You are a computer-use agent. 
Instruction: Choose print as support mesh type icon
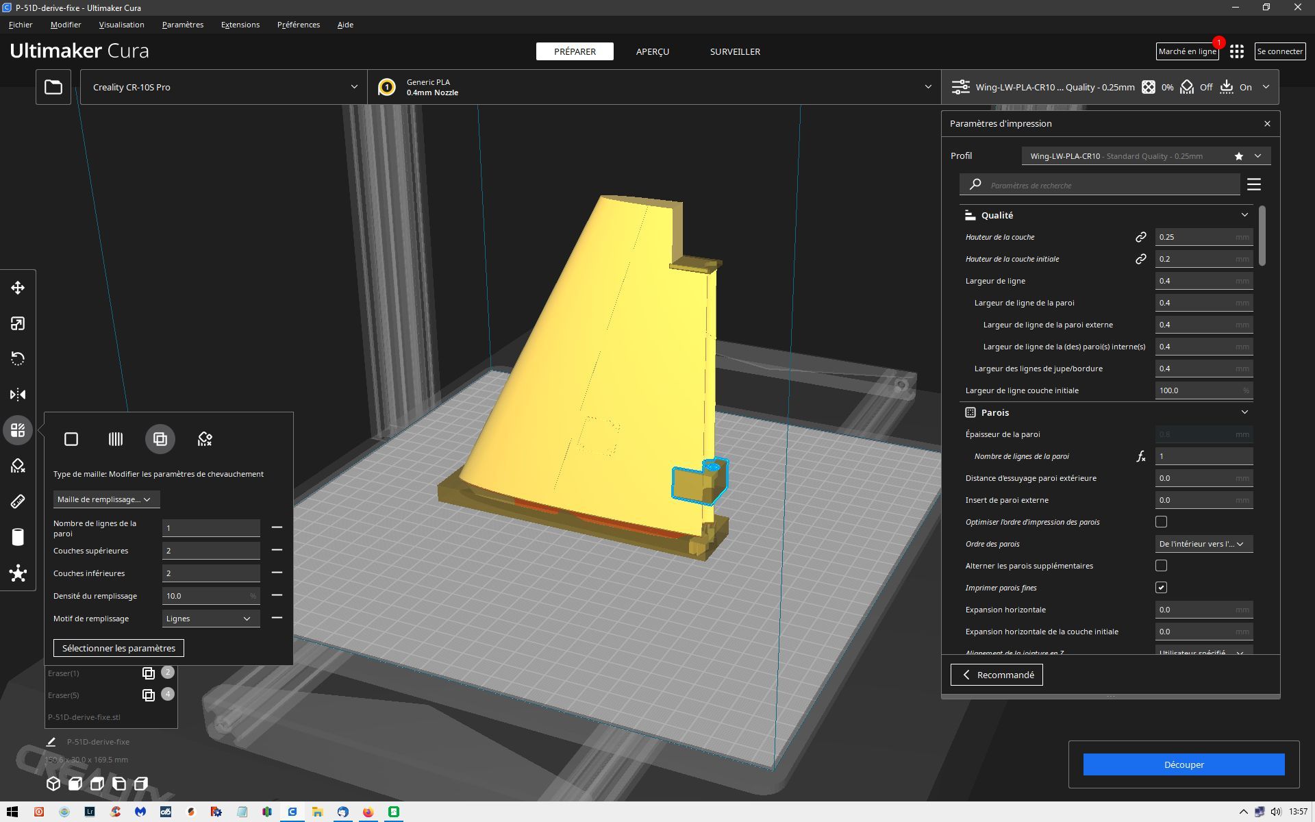pyautogui.click(x=116, y=439)
